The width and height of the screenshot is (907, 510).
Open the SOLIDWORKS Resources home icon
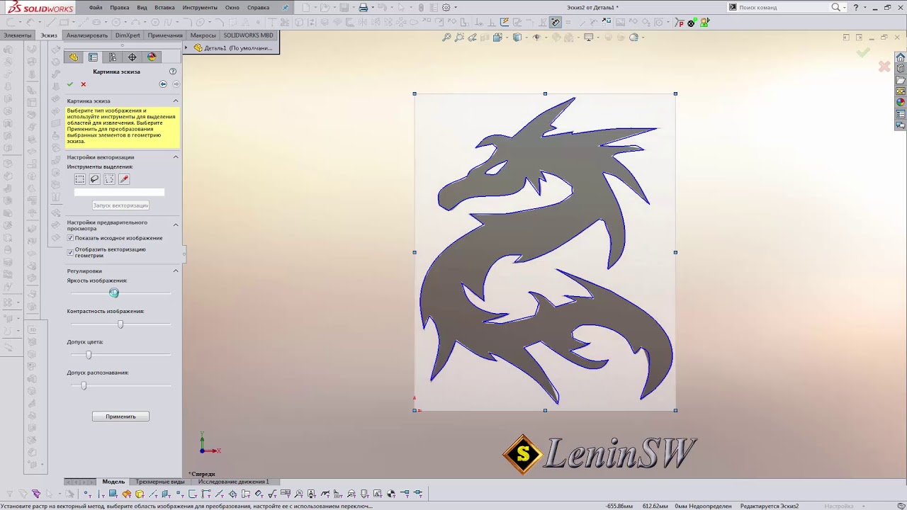click(901, 57)
